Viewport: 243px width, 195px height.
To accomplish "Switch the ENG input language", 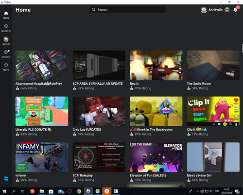I will [217, 191].
